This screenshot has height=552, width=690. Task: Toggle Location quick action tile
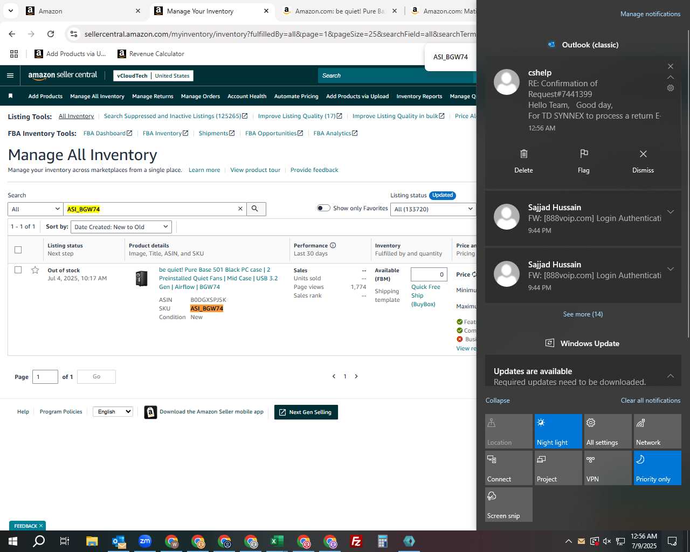(508, 431)
